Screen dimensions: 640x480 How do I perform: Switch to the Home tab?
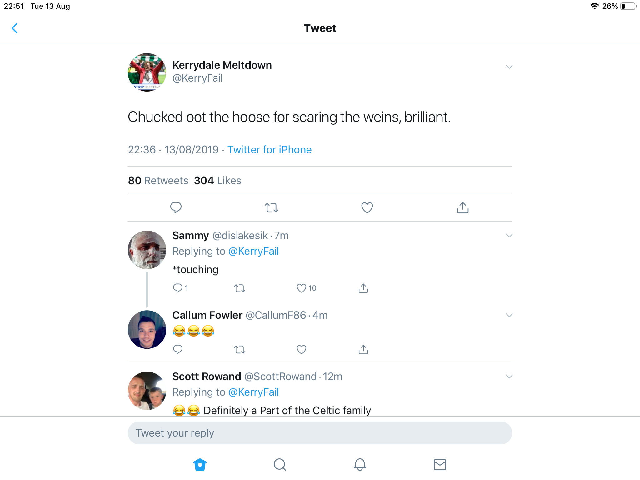pos(200,465)
